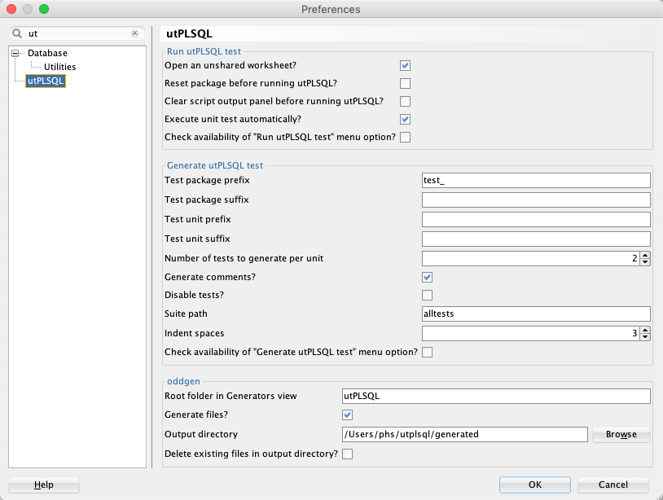Click the Test unit prefix field
663x500 pixels.
click(536, 219)
